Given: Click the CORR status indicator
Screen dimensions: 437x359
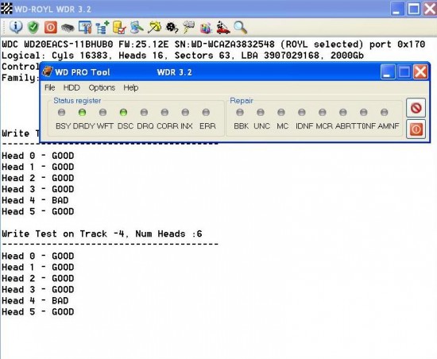Looking at the screenshot, I should coord(164,113).
